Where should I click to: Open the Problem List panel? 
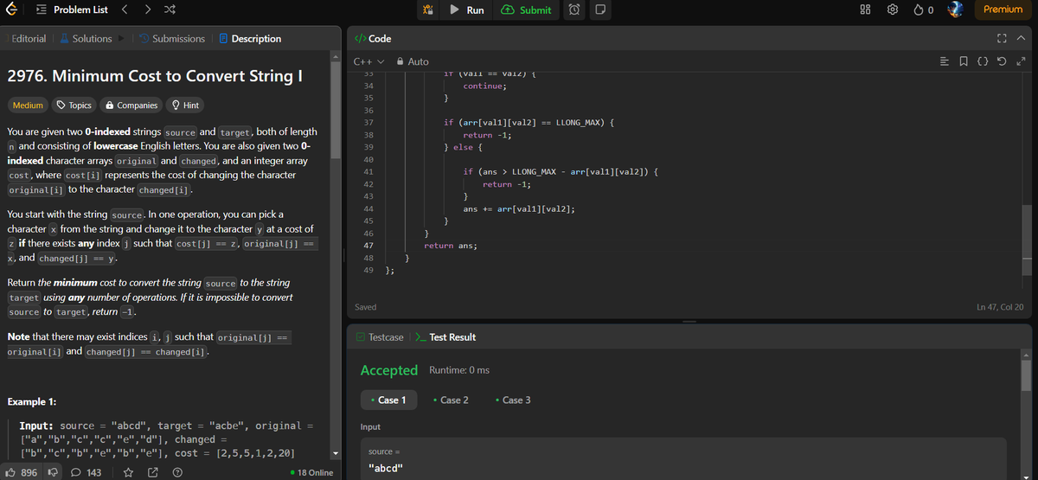[72, 10]
